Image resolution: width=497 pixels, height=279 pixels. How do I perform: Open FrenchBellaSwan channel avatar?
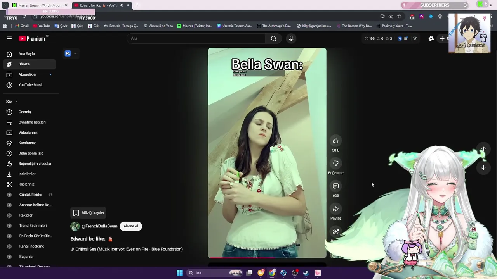point(75,226)
